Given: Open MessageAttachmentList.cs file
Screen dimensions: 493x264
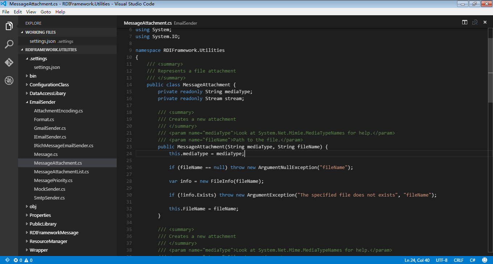Looking at the screenshot, I should coord(67,172).
